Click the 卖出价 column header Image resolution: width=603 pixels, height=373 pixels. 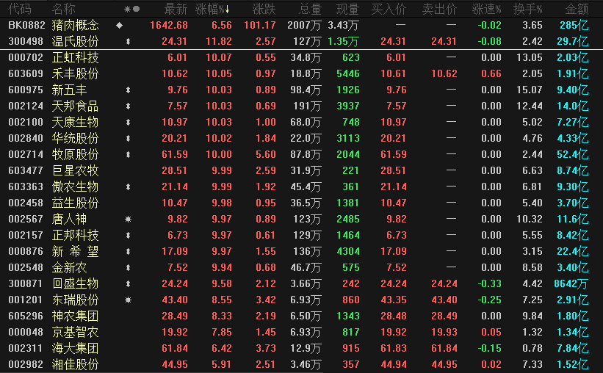439,10
